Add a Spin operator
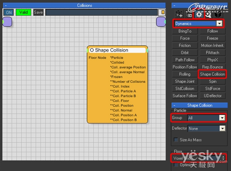The width and height of the screenshot is (231, 171). click(213, 81)
